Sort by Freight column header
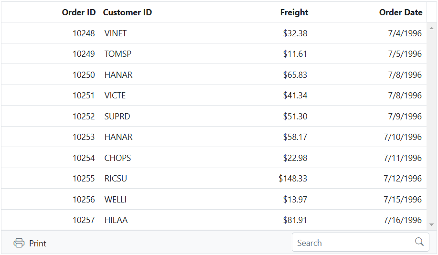 294,12
